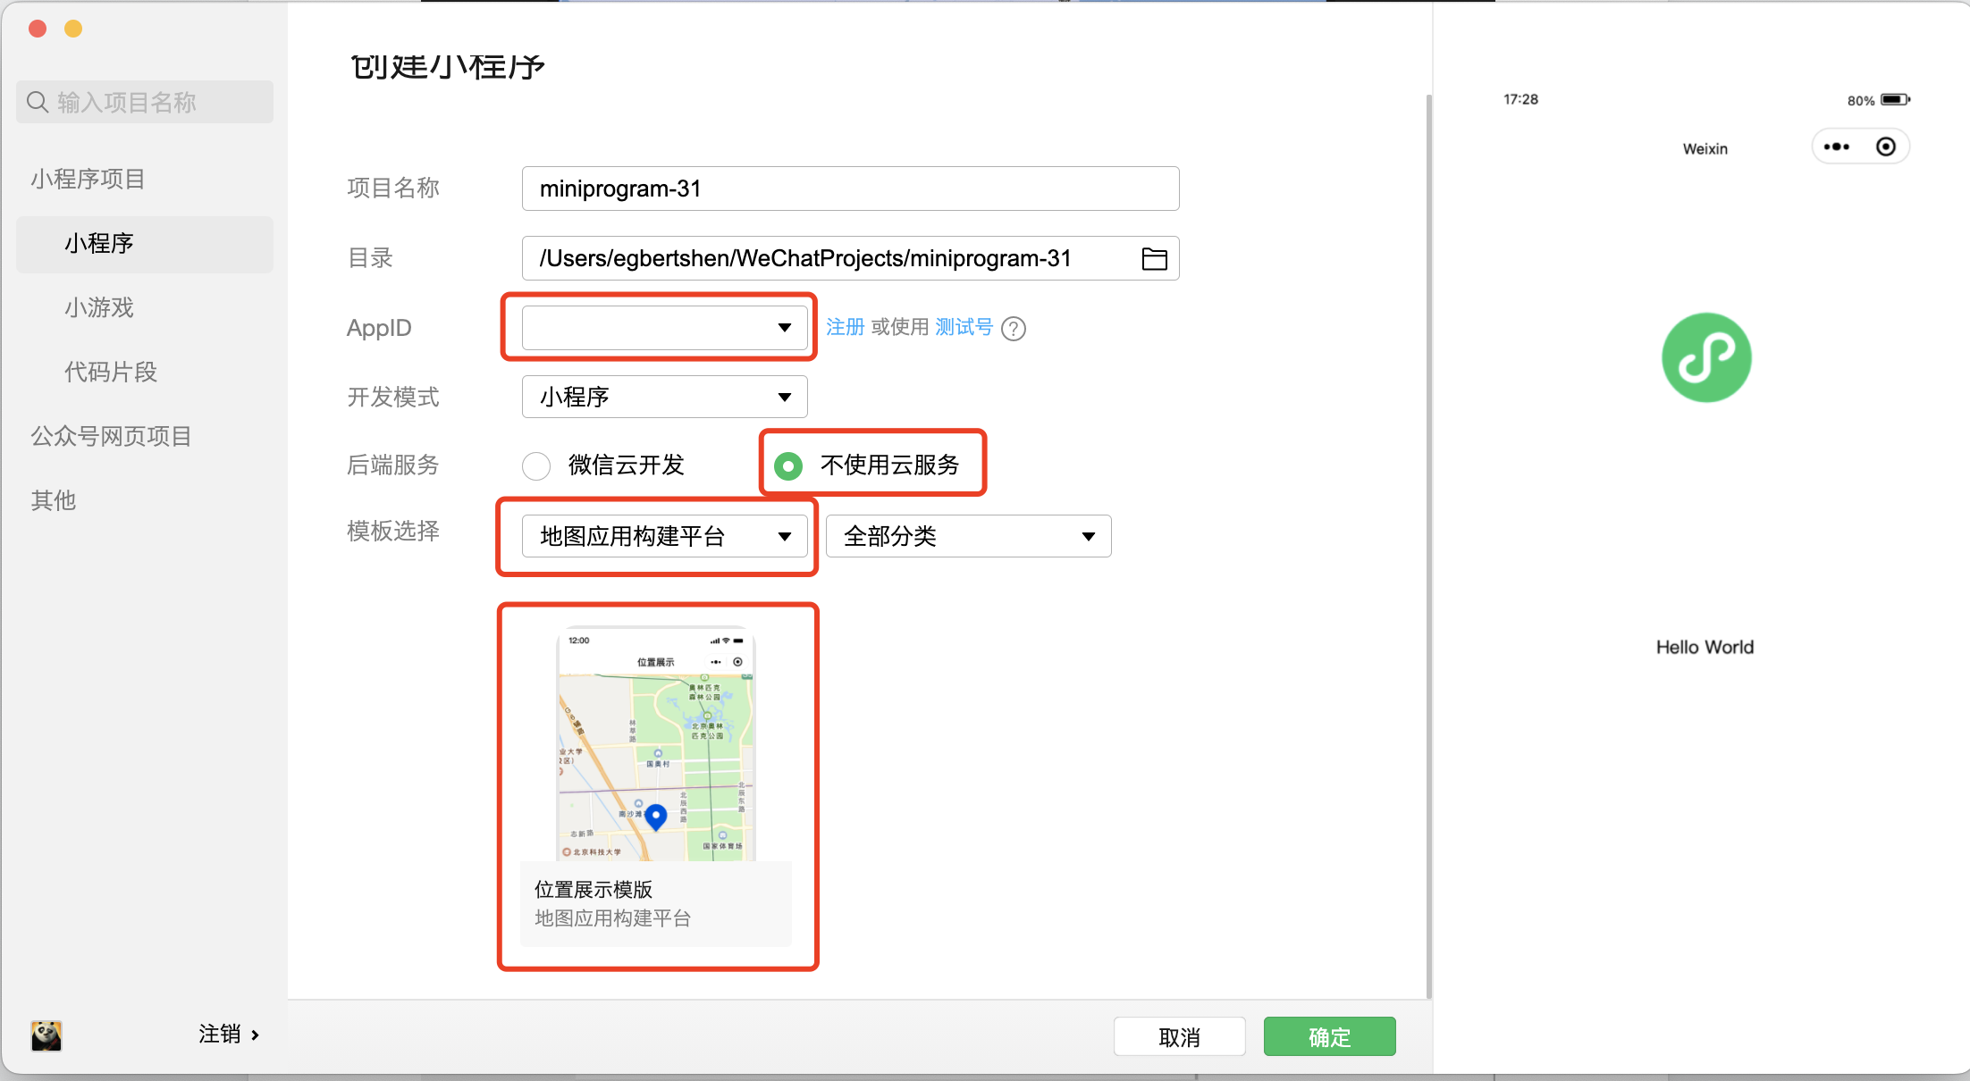The height and width of the screenshot is (1081, 1970).
Task: Click the help question mark beside 测试号
Action: pos(1014,328)
